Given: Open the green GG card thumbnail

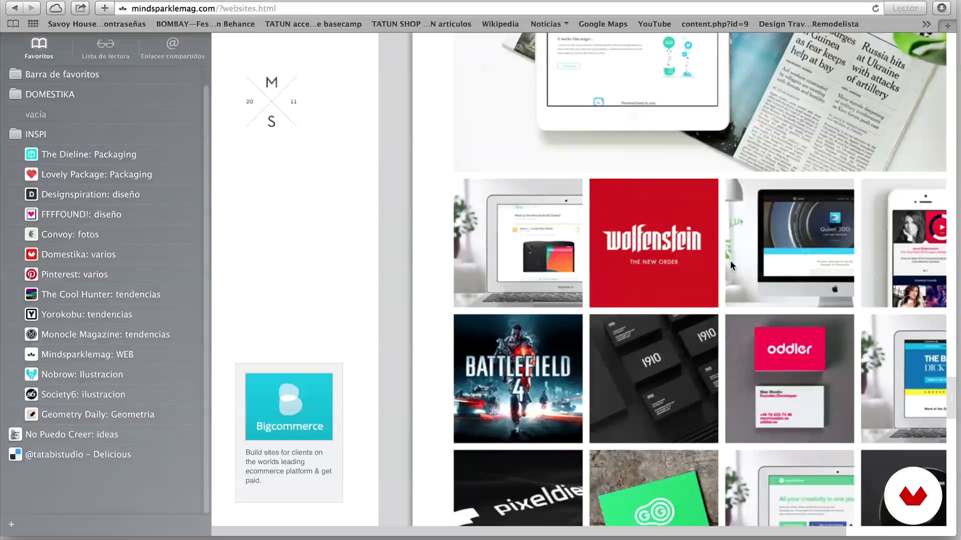Looking at the screenshot, I should [654, 488].
